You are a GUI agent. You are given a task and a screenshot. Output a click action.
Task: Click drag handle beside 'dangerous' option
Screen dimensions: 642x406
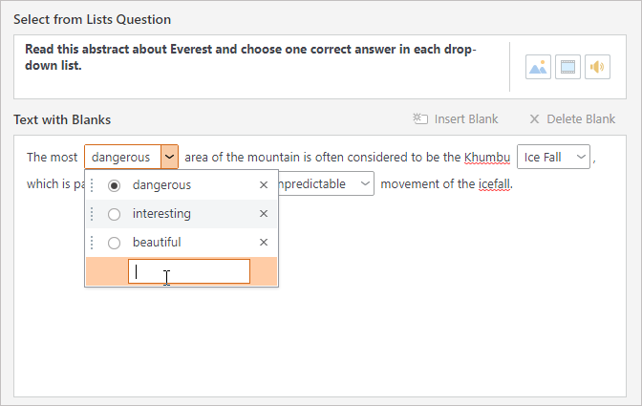click(x=93, y=185)
